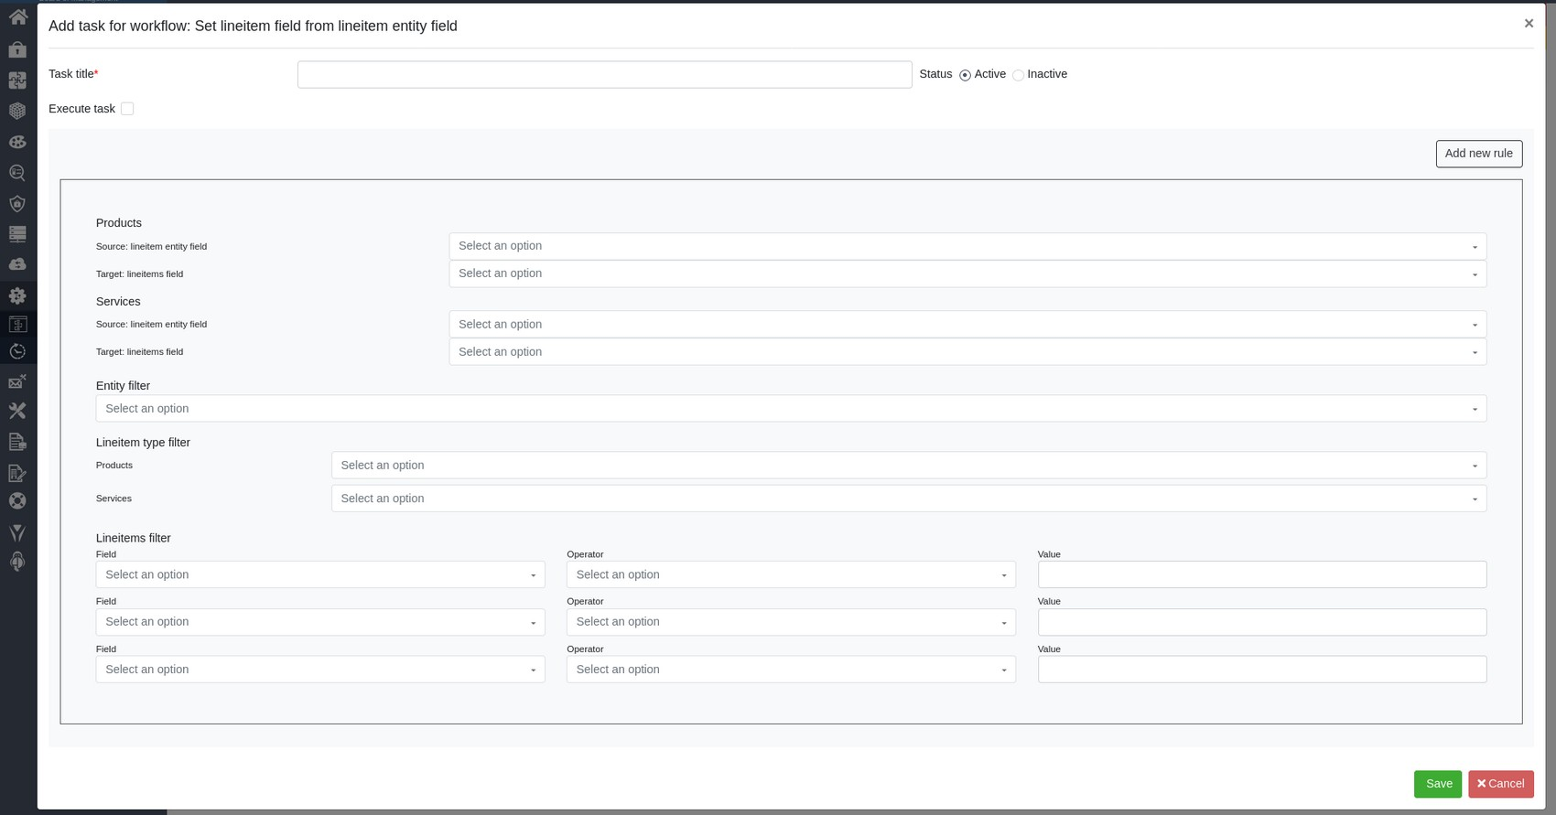Click the server rack sidebar icon

(17, 233)
